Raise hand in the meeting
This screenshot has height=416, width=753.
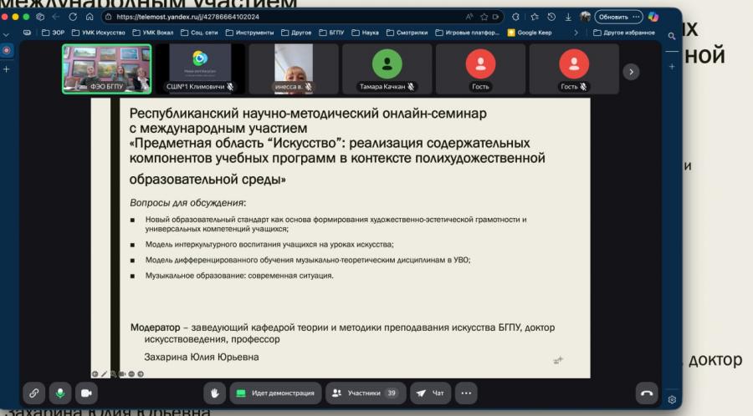tap(214, 393)
